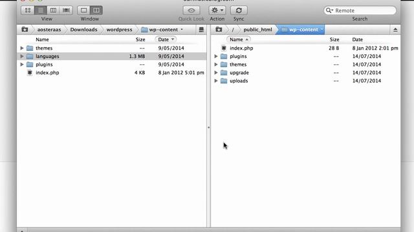Switch to cover flow view mode
This screenshot has height=232, width=414.
[66, 10]
